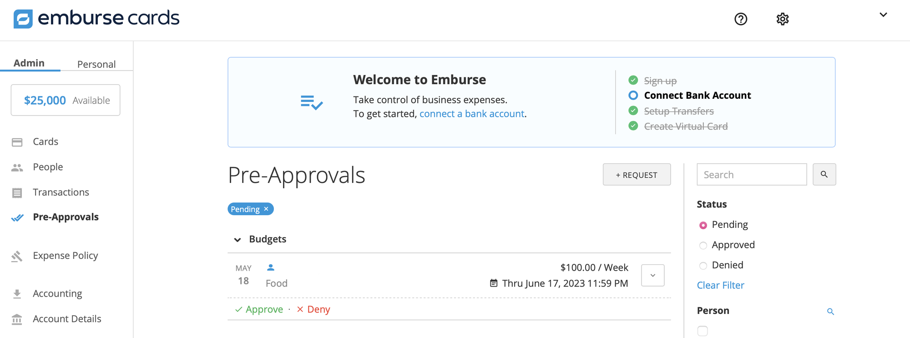910x338 pixels.
Task: Click the Transactions receipt icon
Action: pyautogui.click(x=18, y=192)
